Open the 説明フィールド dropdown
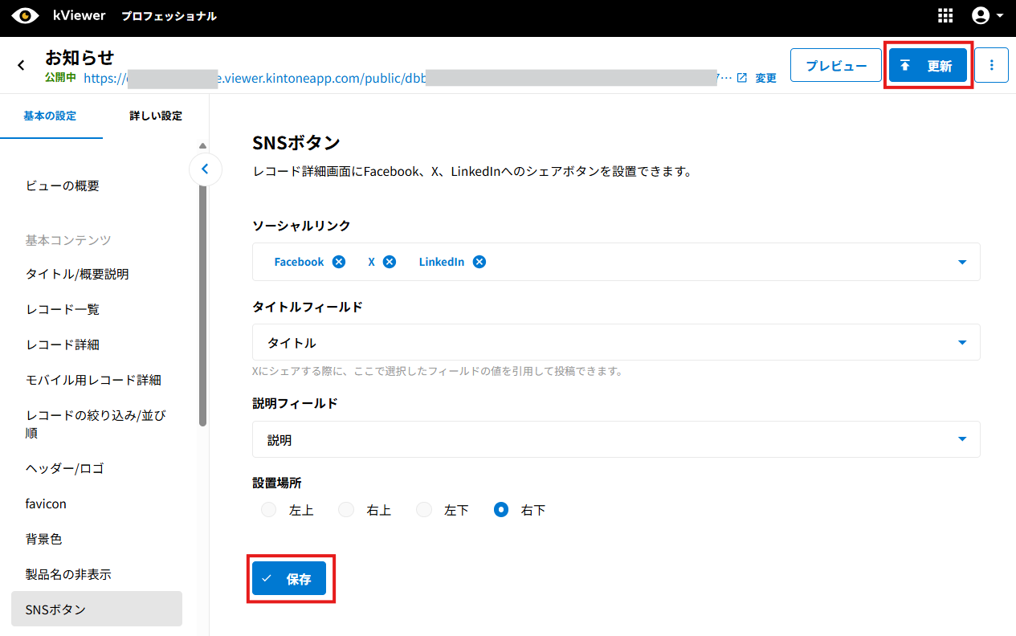Screen dimensions: 1016x636 (x=962, y=439)
